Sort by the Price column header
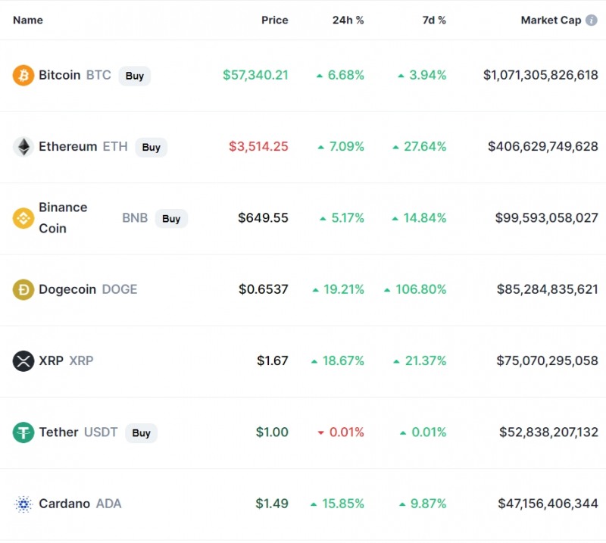The height and width of the screenshot is (543, 606). pyautogui.click(x=274, y=20)
